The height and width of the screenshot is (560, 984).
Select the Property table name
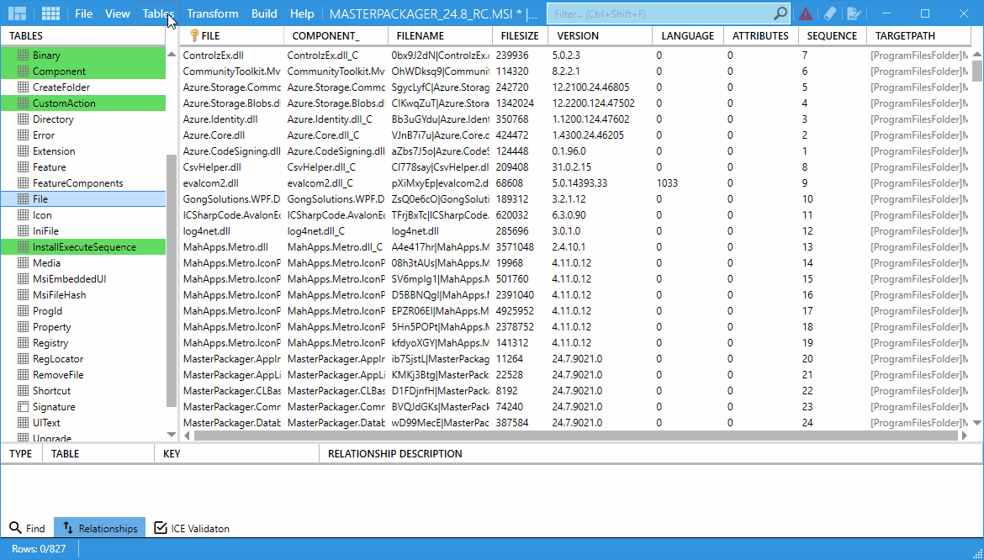tap(51, 327)
